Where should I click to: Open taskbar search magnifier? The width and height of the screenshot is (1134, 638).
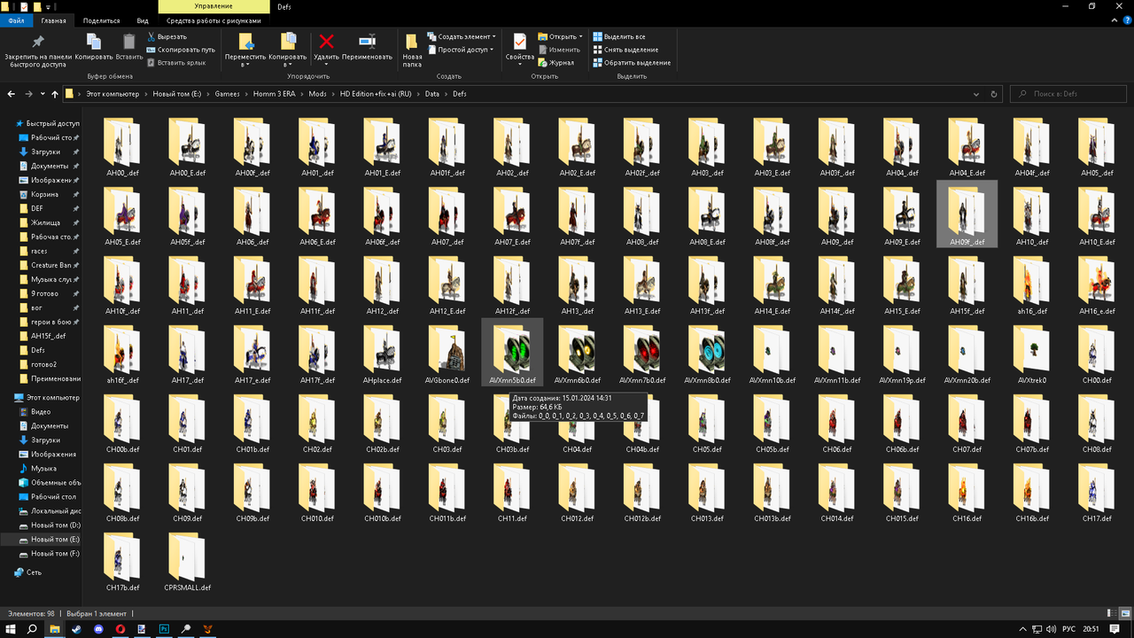[x=32, y=629]
